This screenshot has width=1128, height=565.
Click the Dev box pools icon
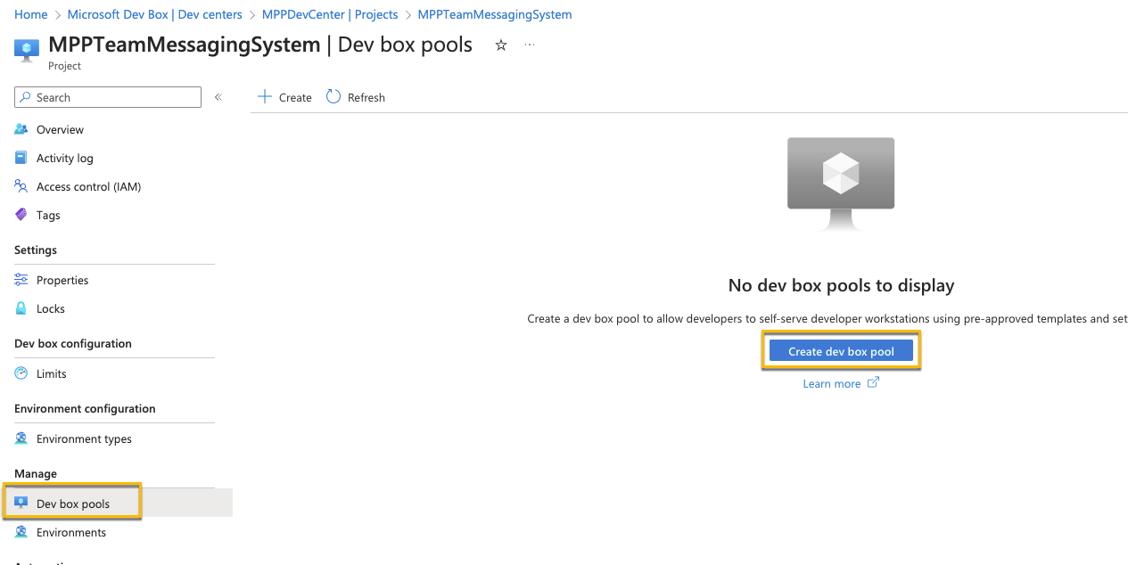[21, 503]
